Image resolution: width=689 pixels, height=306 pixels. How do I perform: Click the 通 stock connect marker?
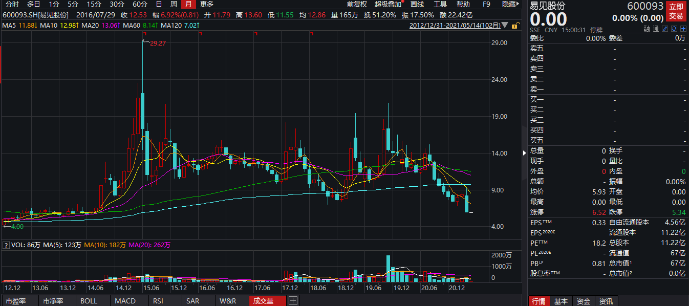tap(656, 30)
